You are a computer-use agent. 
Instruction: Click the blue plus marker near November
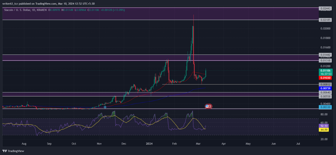(105, 107)
